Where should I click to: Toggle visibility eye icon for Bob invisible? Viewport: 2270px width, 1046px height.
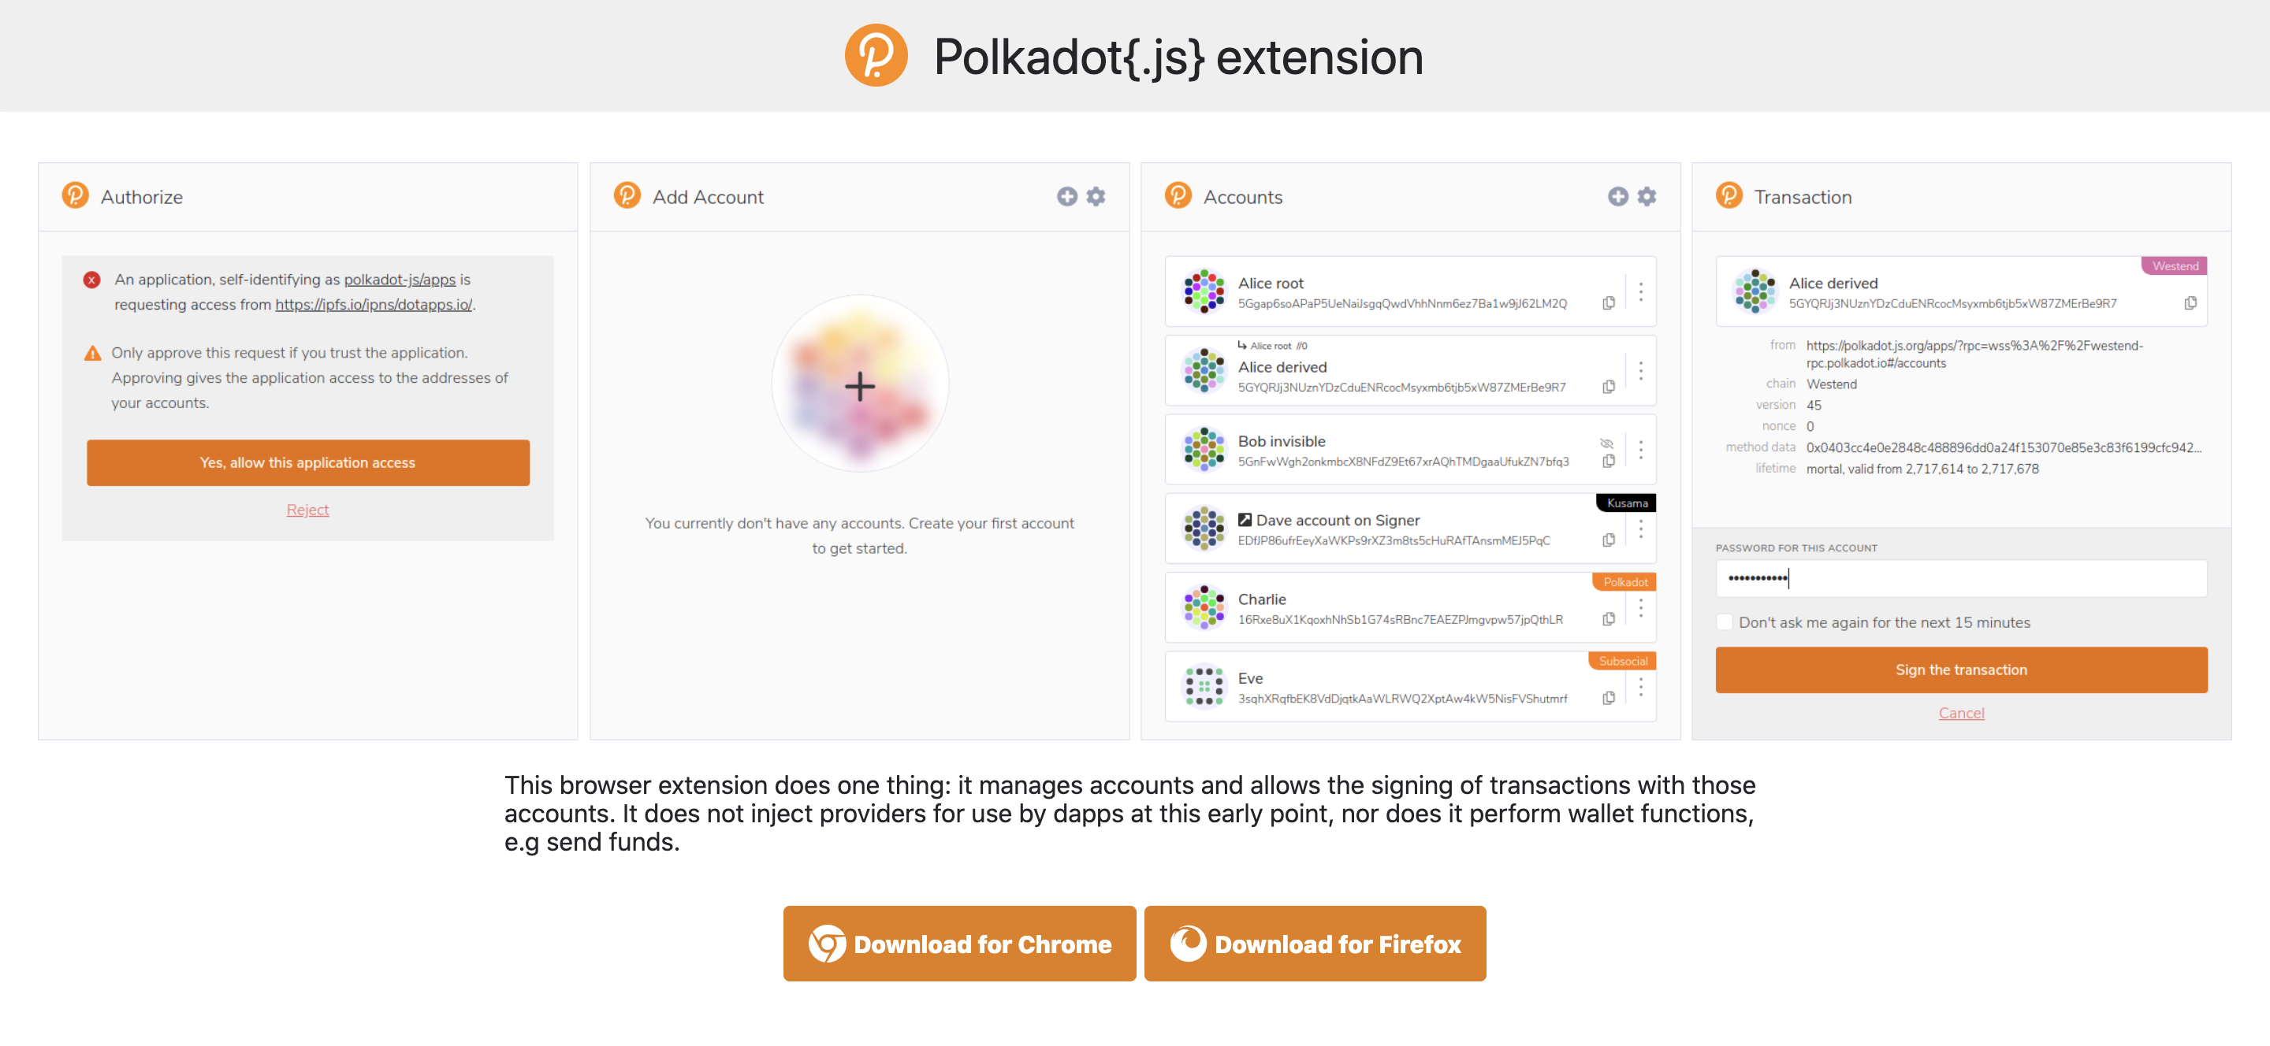tap(1606, 443)
